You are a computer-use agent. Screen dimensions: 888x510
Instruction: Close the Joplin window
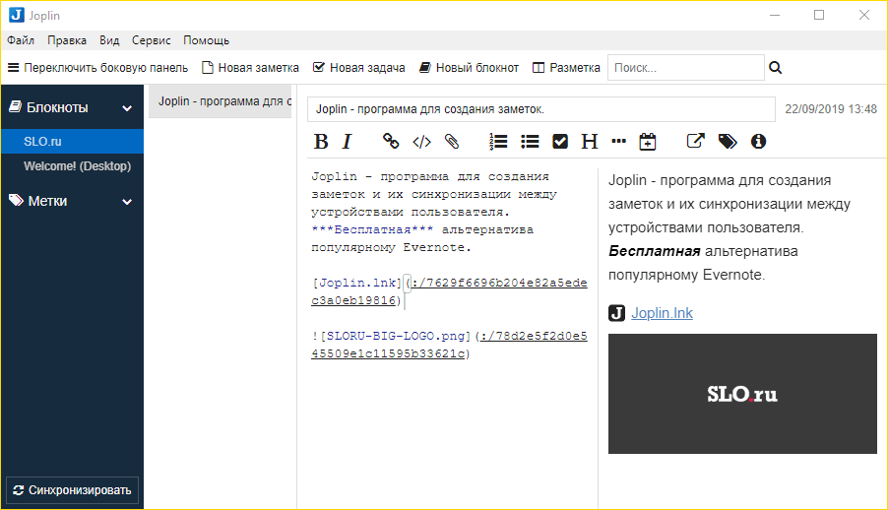point(863,16)
